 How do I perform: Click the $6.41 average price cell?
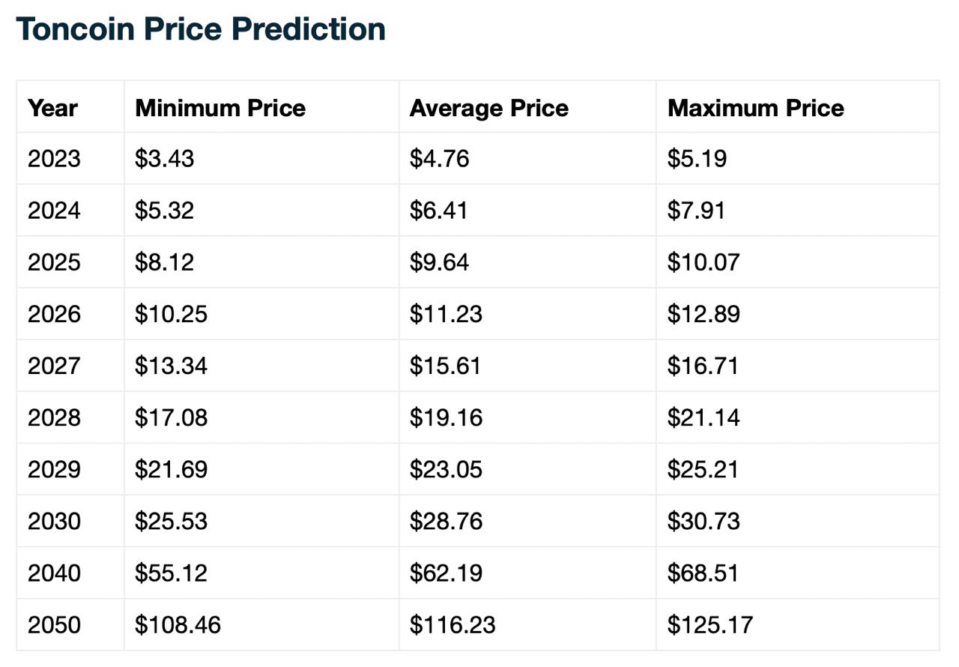438,211
